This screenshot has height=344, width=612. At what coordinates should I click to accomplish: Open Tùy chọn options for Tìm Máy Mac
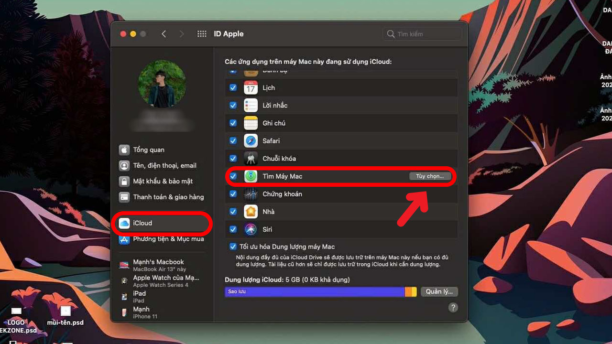click(430, 176)
